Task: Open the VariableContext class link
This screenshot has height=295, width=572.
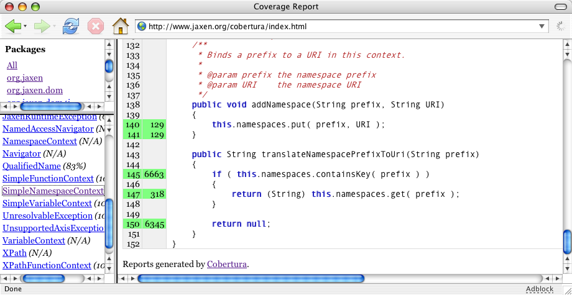Action: click(34, 241)
